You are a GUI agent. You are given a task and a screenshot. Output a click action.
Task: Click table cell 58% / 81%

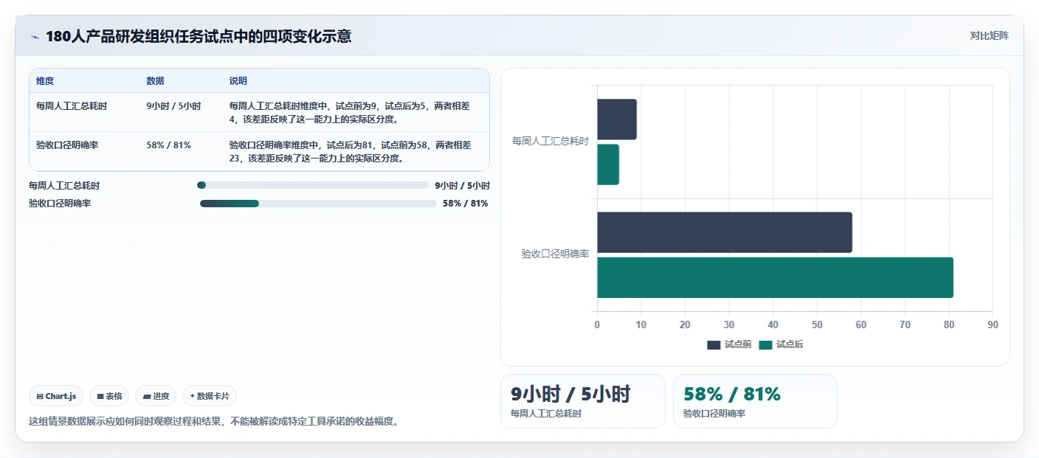point(169,145)
